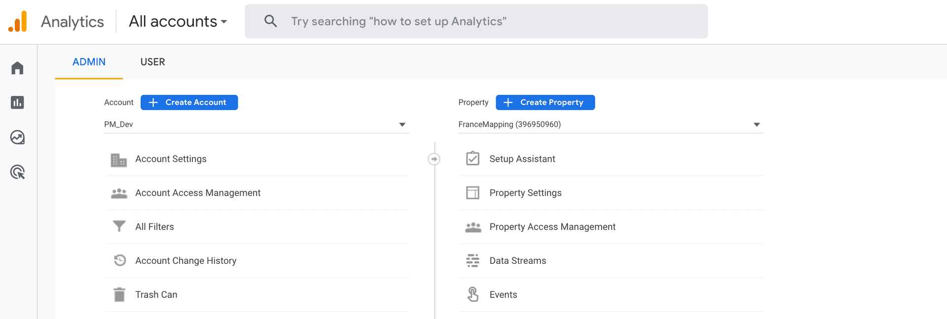Click the Events touch icon
Viewport: 947px width, 319px height.
pyautogui.click(x=473, y=294)
